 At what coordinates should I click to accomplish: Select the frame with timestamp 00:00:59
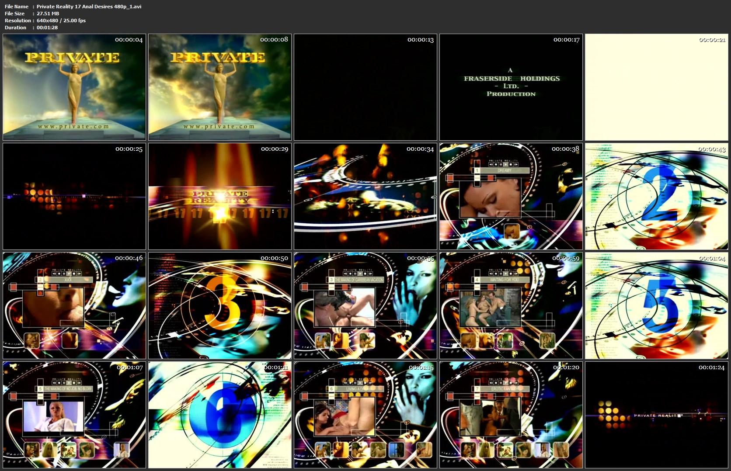point(511,306)
